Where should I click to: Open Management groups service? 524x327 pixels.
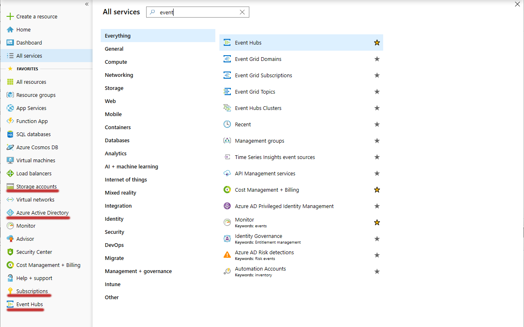(259, 141)
